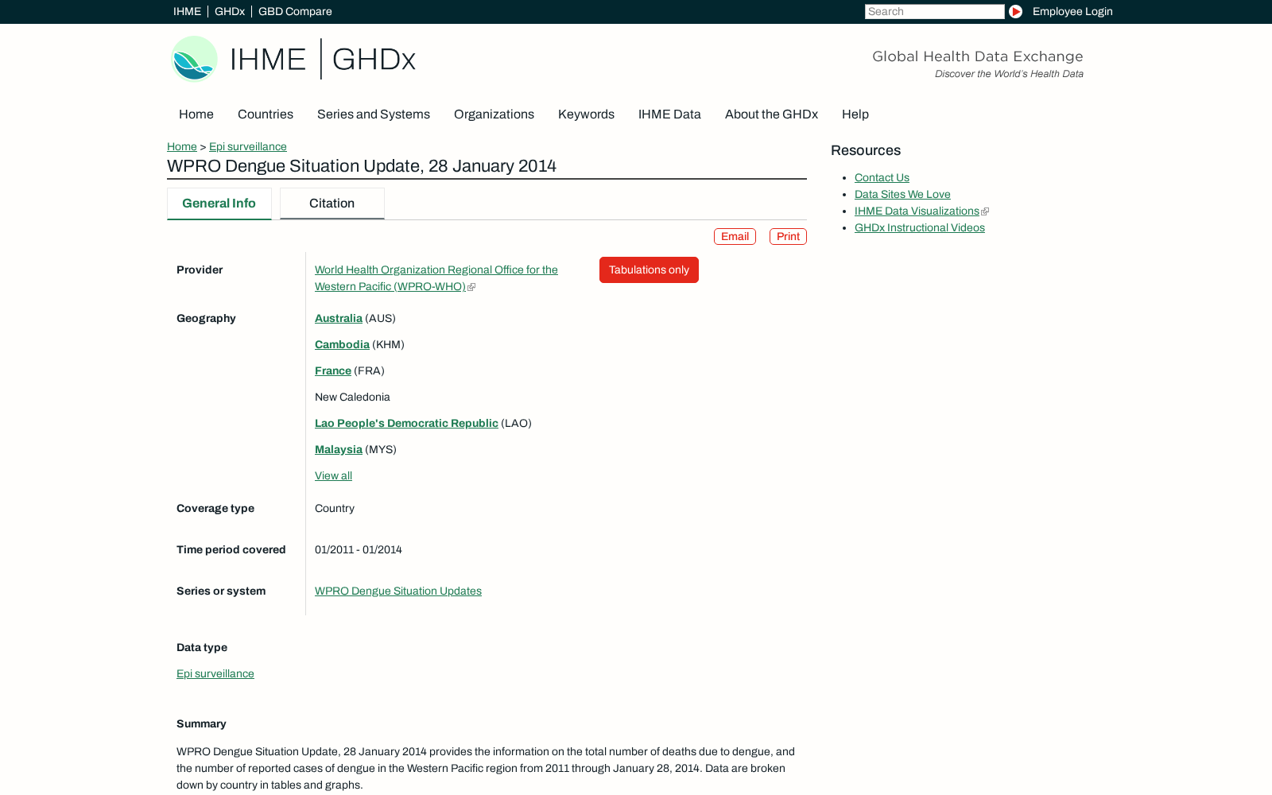Open WPRO Dengue Situation Updates series link
The width and height of the screenshot is (1272, 795).
[x=398, y=591]
